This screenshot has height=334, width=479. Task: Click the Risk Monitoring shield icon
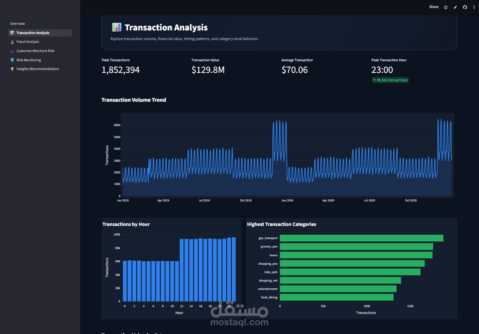(12, 60)
